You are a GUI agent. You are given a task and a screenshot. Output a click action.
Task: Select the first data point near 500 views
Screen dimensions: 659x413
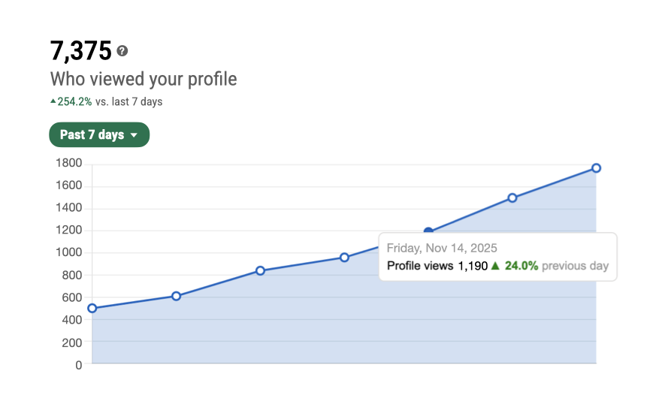[x=92, y=308]
